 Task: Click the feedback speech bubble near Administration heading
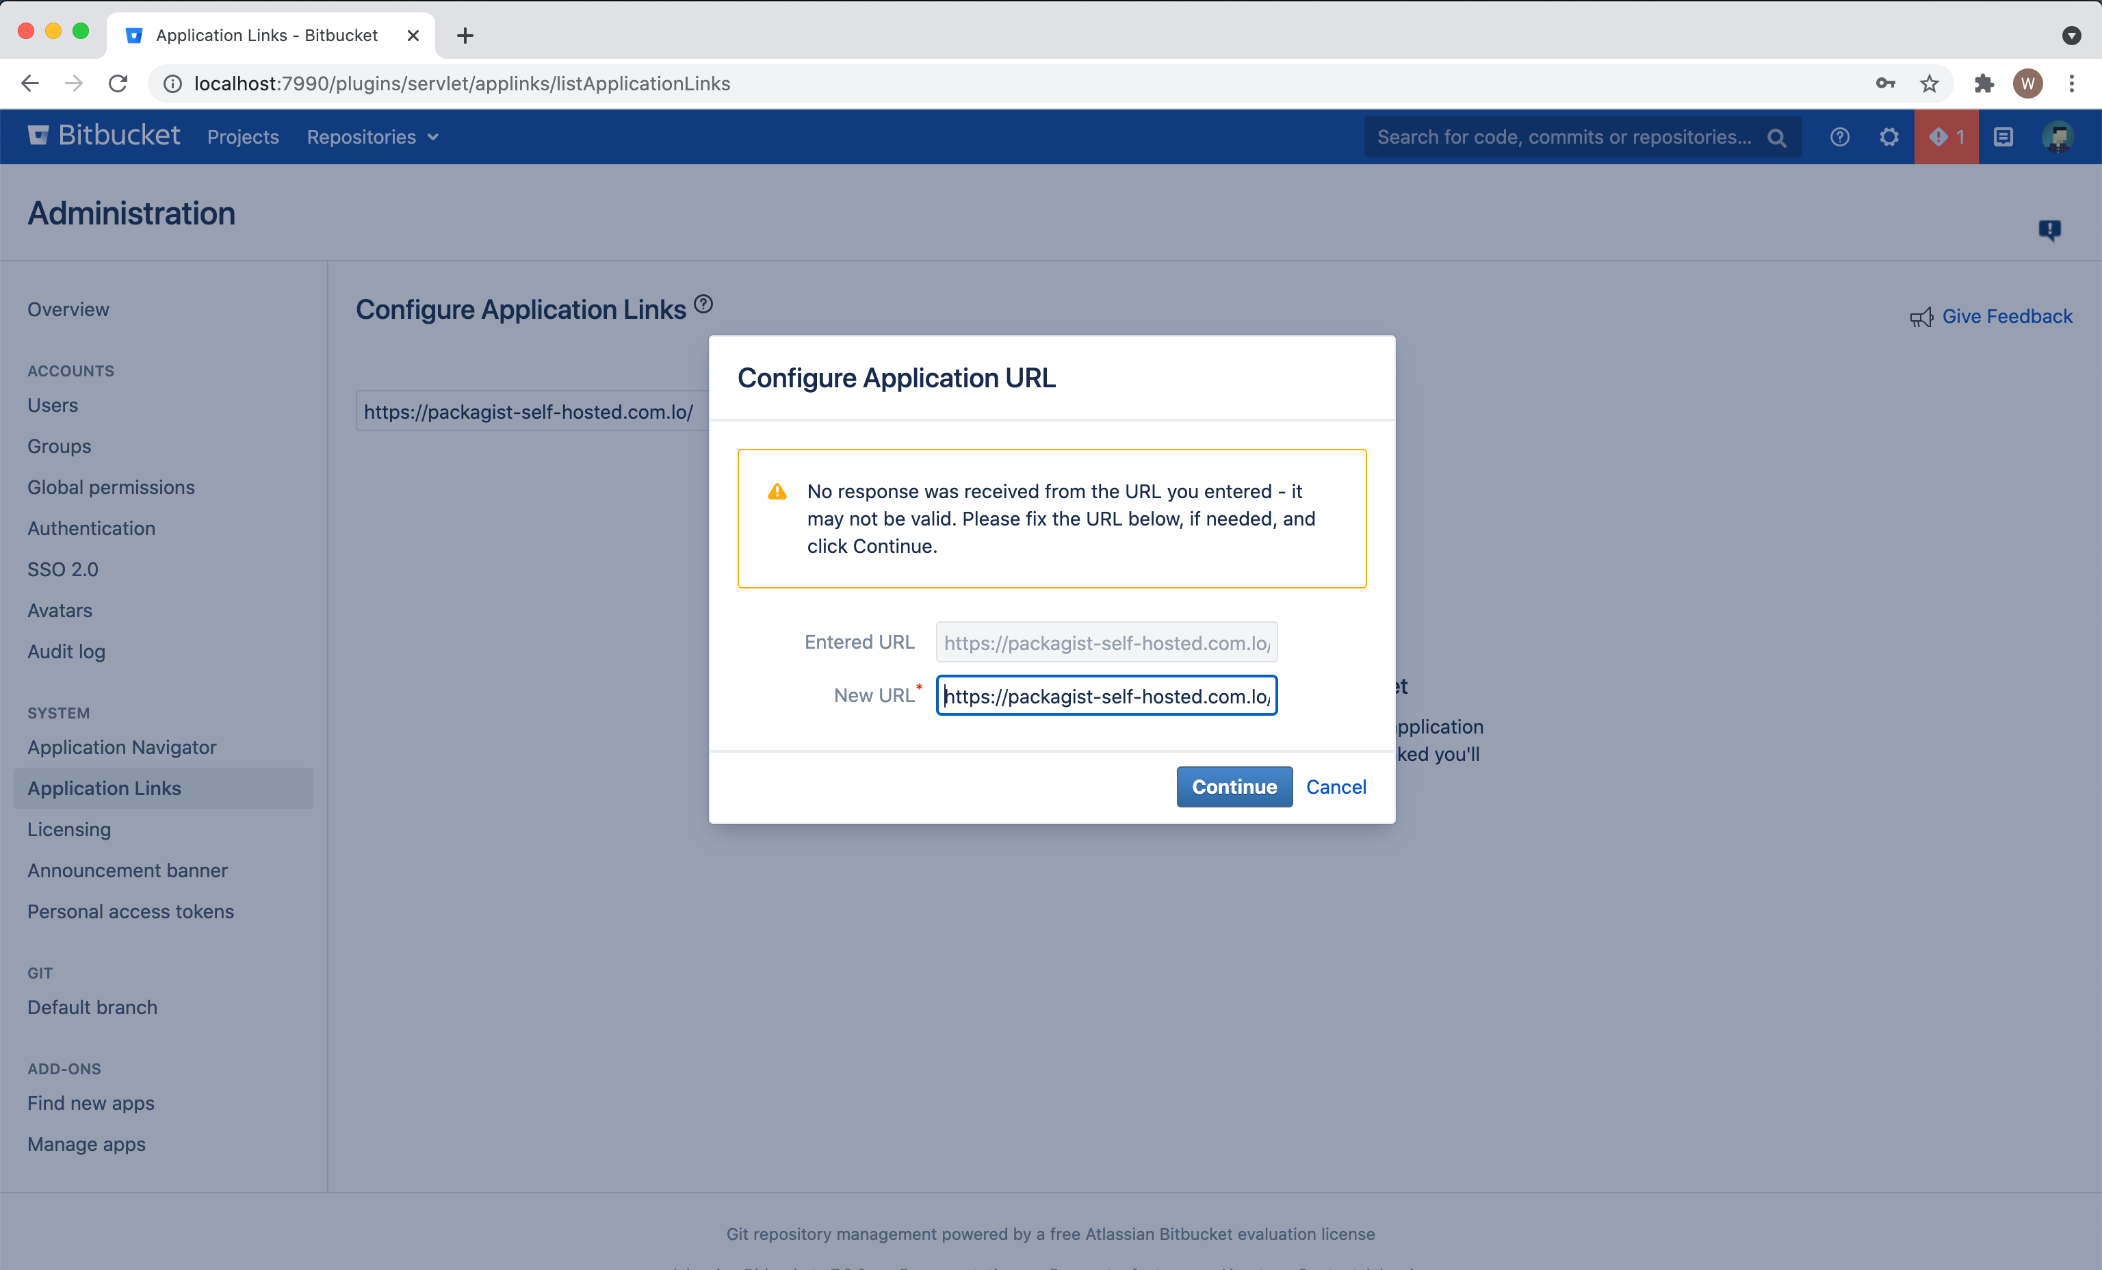[x=2051, y=229]
